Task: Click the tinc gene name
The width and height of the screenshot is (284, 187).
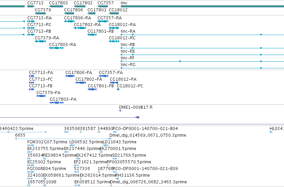Action: (124, 3)
